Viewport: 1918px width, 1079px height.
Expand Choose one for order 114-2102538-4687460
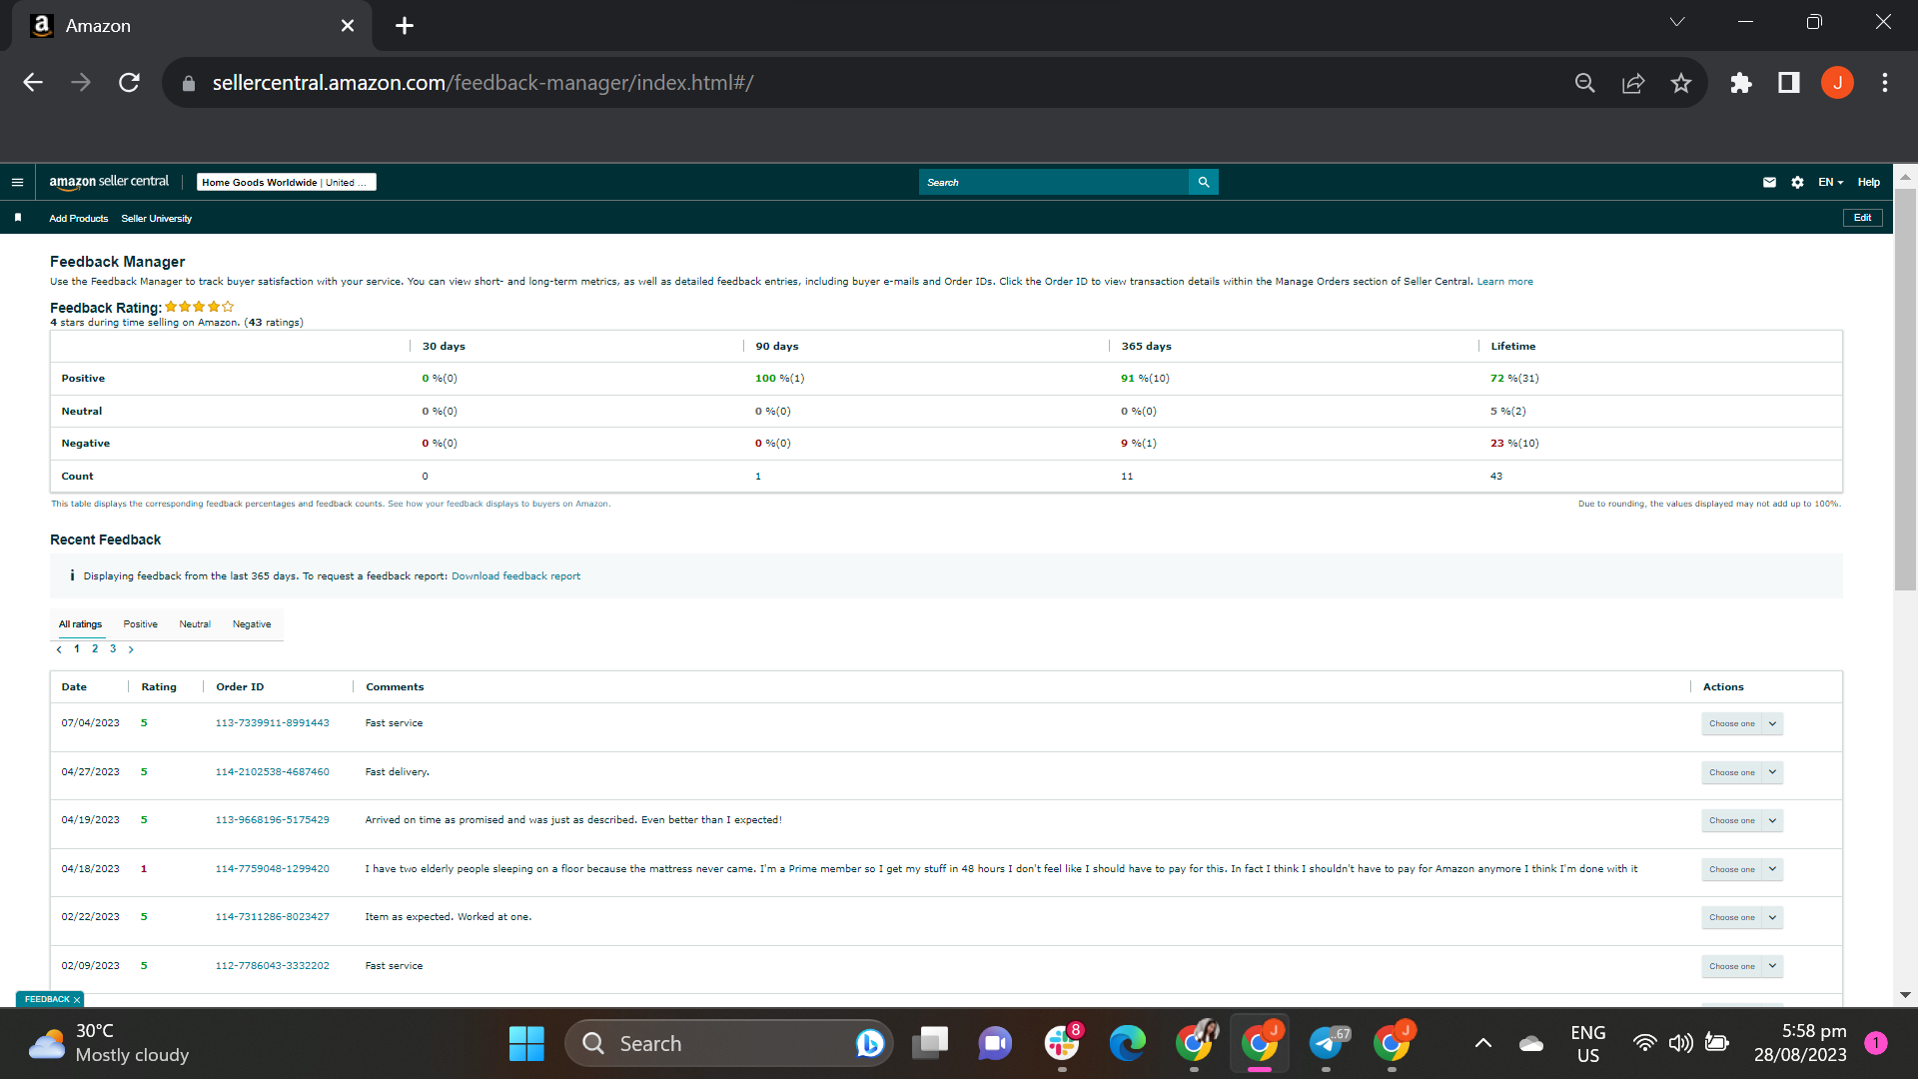tap(1742, 772)
